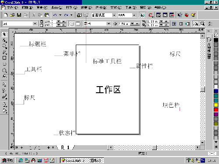Click the New document icon
Image resolution: width=219 pixels, height=164 pixels.
6,15
